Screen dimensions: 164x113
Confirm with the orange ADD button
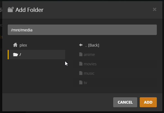click(148, 102)
